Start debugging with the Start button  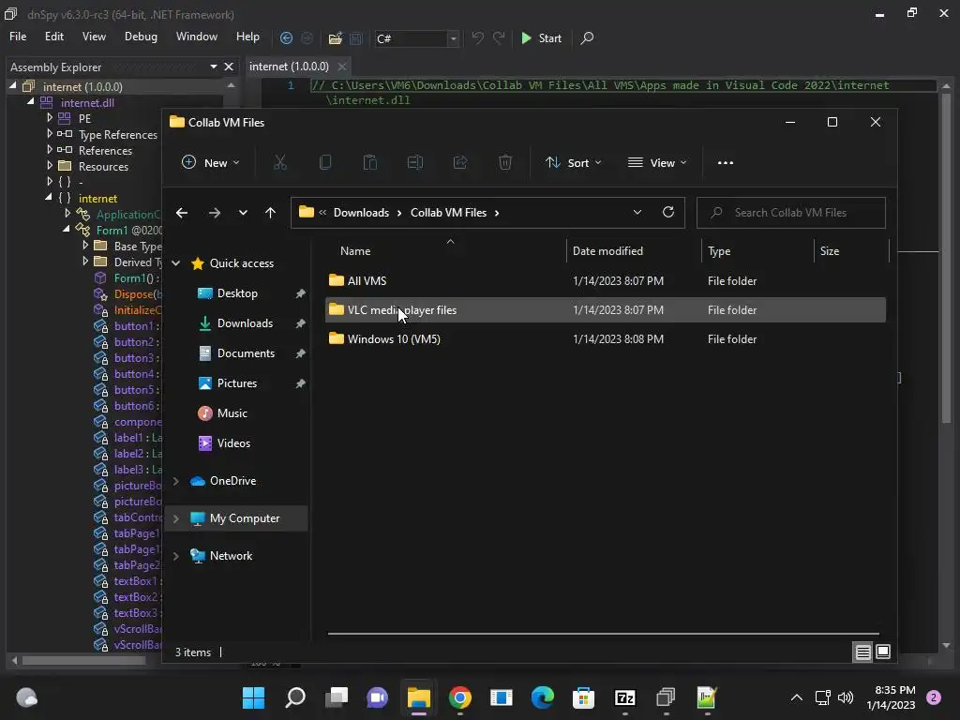click(x=541, y=37)
